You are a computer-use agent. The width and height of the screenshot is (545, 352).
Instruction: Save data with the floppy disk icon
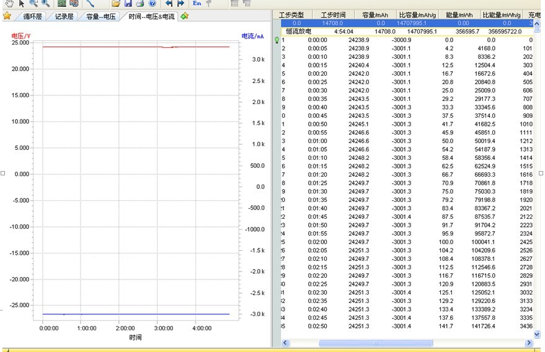click(x=128, y=3)
